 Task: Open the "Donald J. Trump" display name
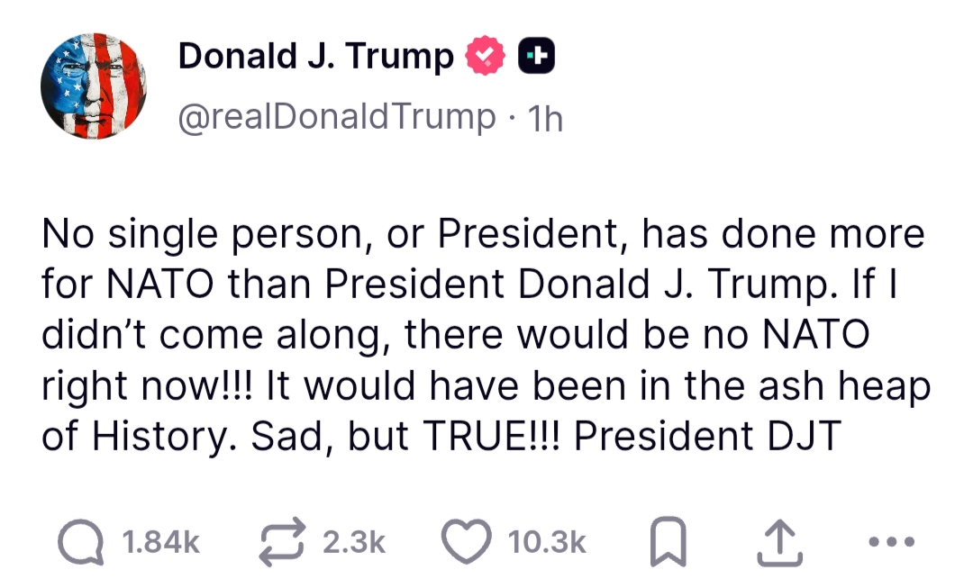(x=315, y=57)
